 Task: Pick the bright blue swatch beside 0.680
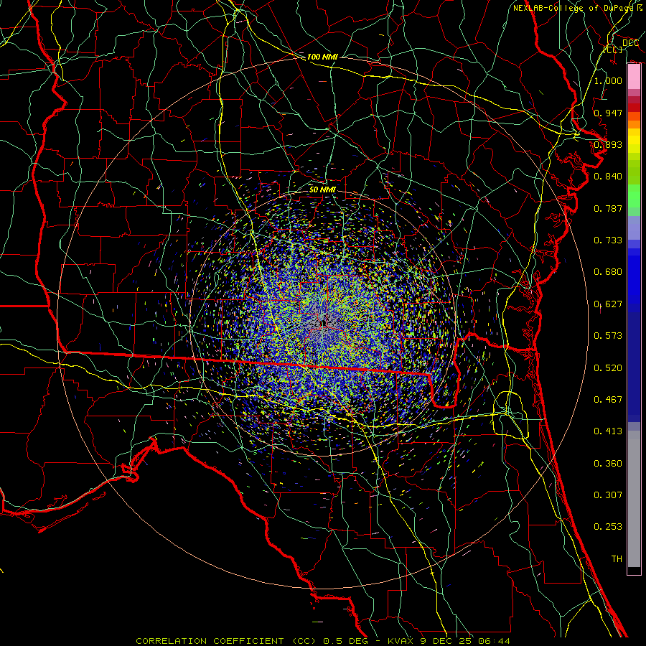634,276
